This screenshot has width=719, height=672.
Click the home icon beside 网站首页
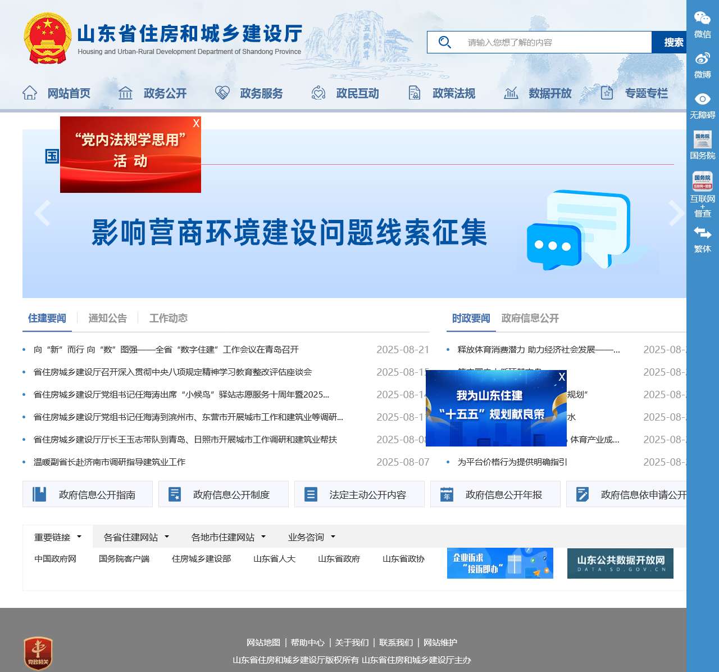(29, 93)
